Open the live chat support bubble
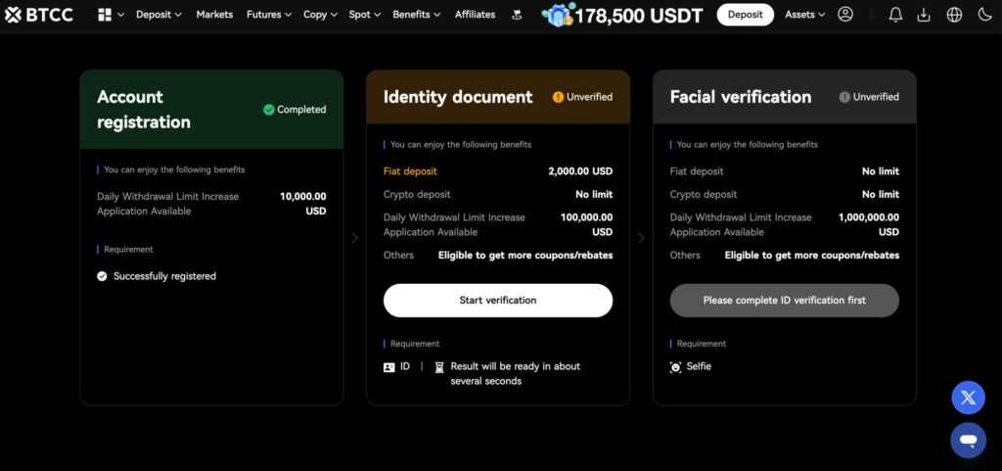The image size is (1002, 471). click(968, 441)
